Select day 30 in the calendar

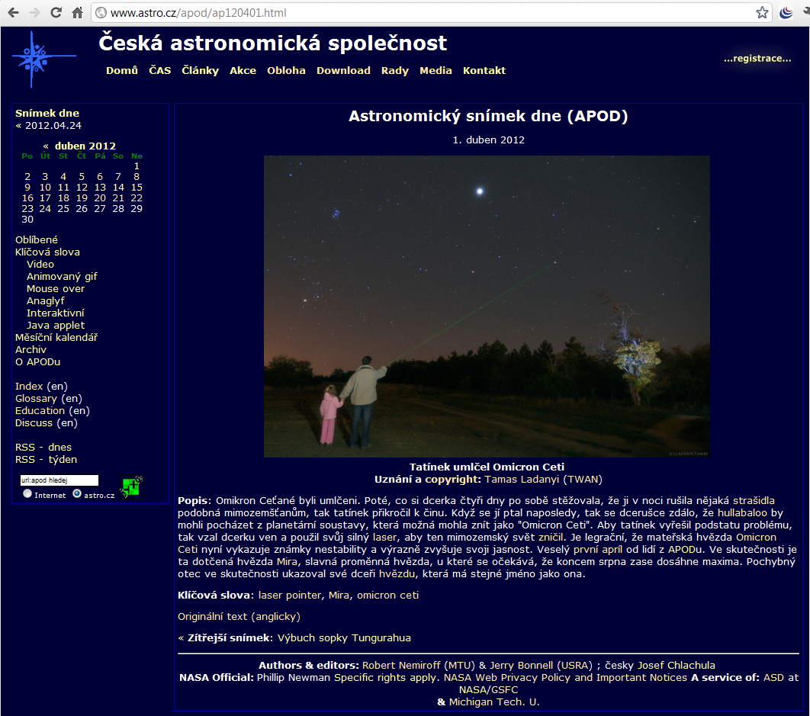tap(27, 220)
